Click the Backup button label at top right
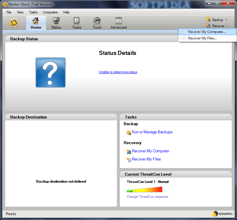Viewport: 237px width, 220px height. (x=217, y=20)
